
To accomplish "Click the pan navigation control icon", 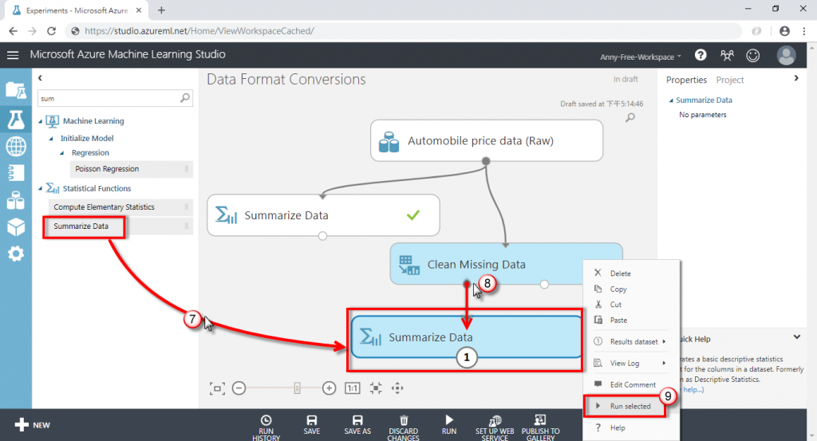I will (397, 388).
